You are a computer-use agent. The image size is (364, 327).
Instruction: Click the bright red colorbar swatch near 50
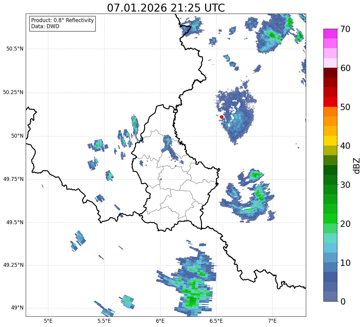click(x=330, y=102)
